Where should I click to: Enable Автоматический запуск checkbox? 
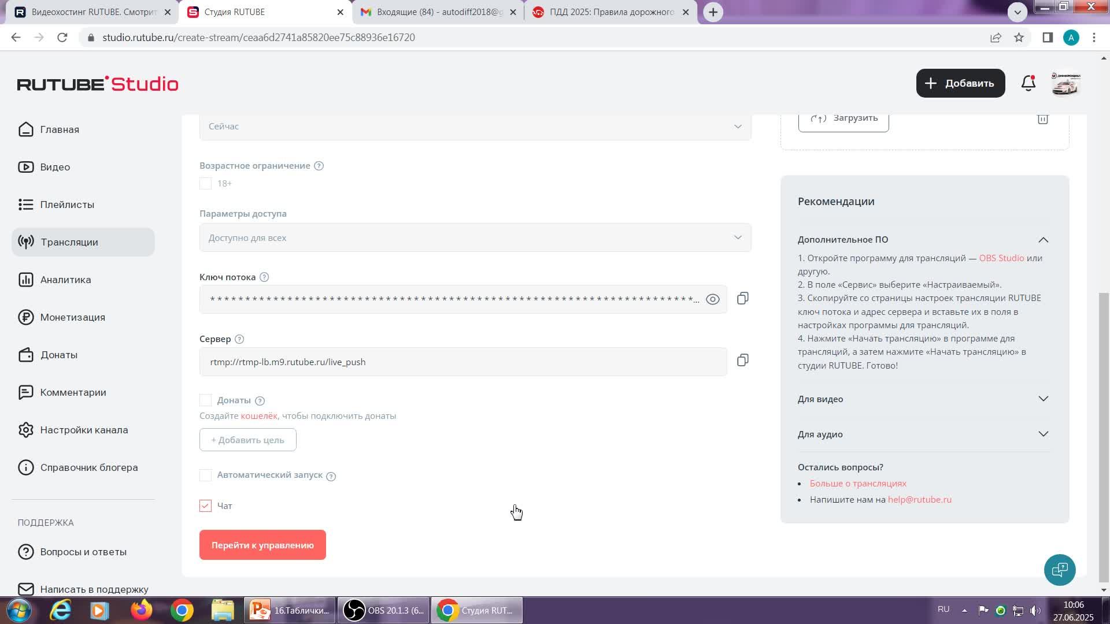click(205, 475)
